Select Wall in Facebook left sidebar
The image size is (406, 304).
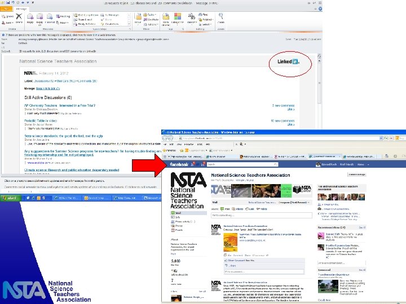188,213
